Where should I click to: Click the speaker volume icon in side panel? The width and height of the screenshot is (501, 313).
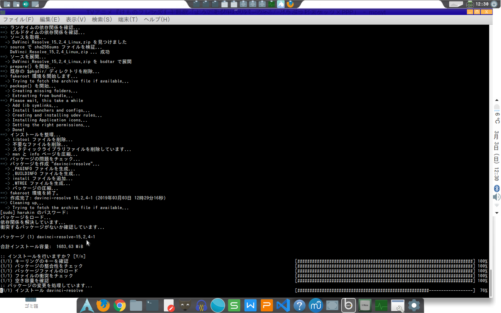(497, 197)
